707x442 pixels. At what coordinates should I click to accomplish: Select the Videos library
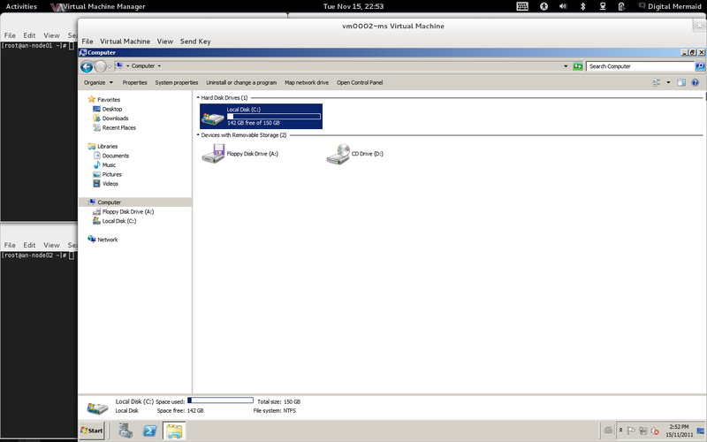tap(110, 184)
